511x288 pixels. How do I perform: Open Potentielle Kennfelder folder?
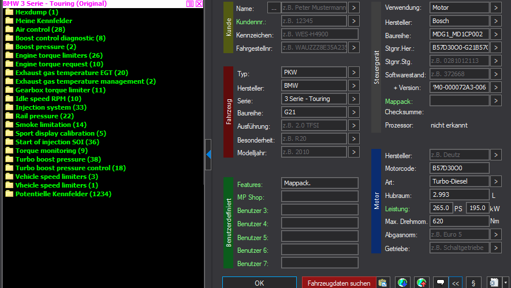click(63, 194)
